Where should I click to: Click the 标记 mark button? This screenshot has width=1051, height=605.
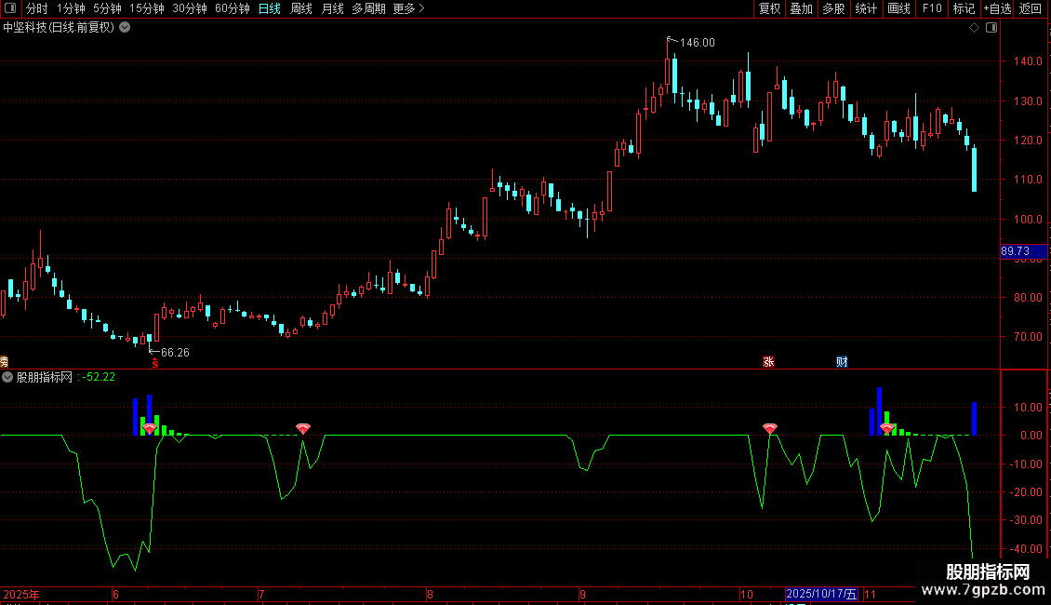[x=964, y=8]
